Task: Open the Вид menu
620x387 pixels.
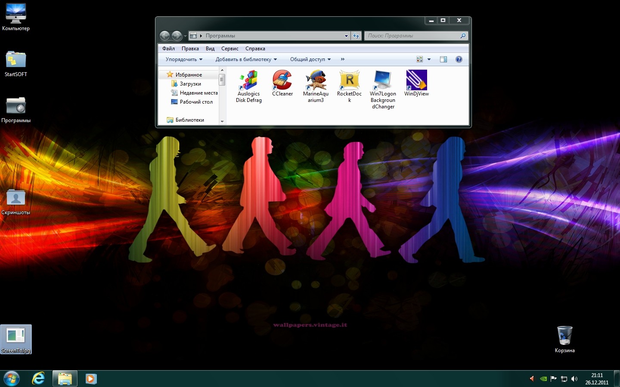Action: 210,49
